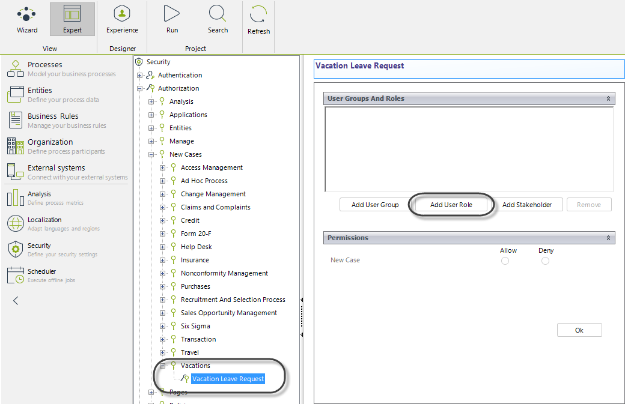Open the Wizard view
The image size is (625, 404).
26,19
